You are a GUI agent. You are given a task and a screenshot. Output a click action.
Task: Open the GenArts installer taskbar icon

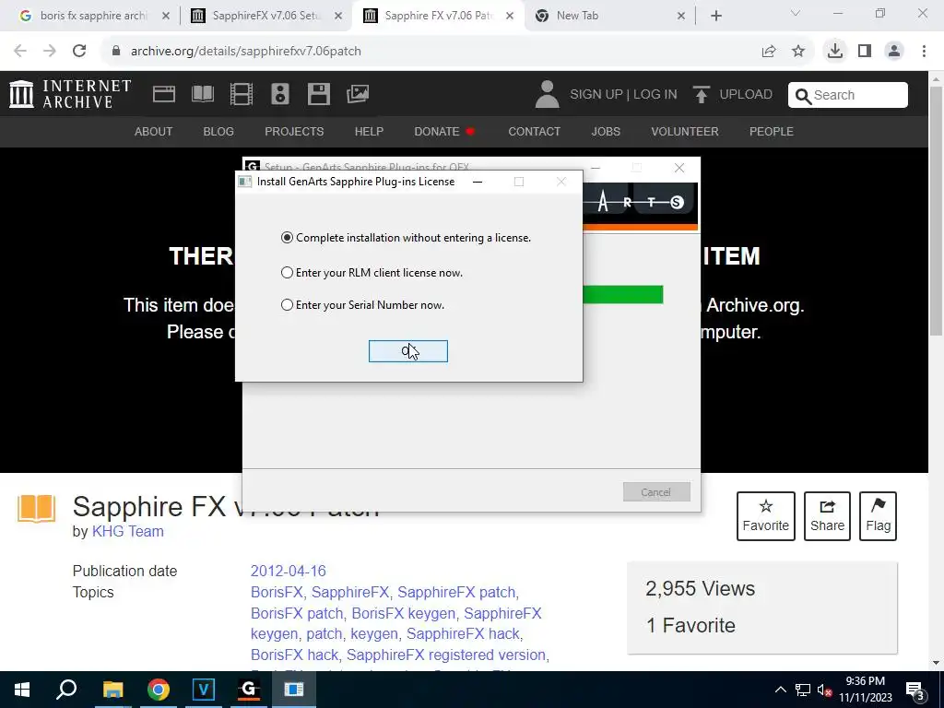(249, 690)
